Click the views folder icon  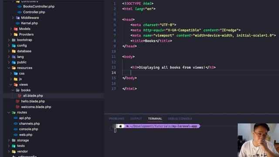coord(16,85)
